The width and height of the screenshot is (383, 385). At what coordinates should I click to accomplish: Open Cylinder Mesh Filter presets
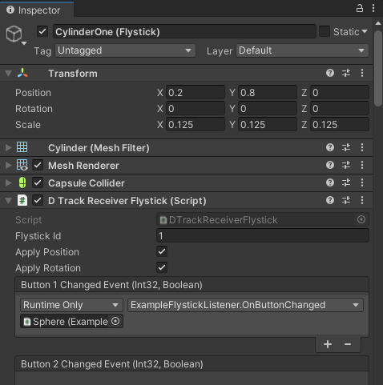(346, 147)
